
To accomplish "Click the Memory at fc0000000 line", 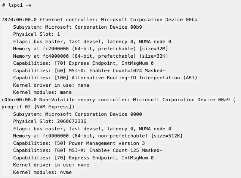I will pyautogui.click(x=98, y=136).
